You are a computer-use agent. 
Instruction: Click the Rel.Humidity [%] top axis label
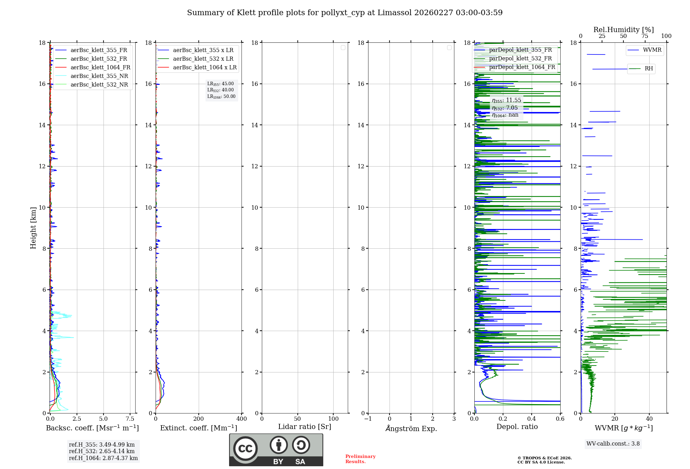[x=623, y=30]
